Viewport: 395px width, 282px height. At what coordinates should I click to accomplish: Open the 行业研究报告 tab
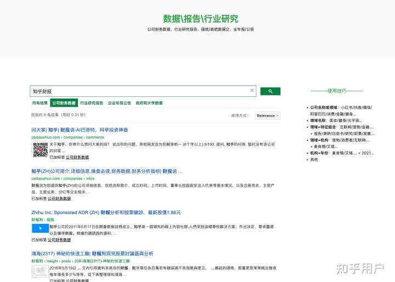[x=92, y=103]
